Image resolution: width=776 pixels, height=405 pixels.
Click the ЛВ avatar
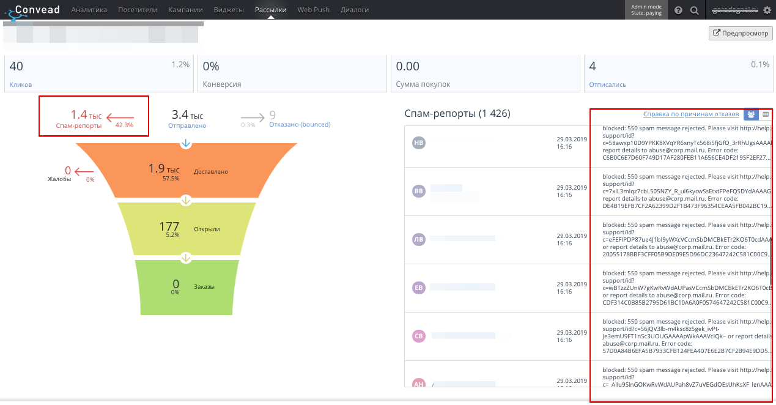coord(419,239)
